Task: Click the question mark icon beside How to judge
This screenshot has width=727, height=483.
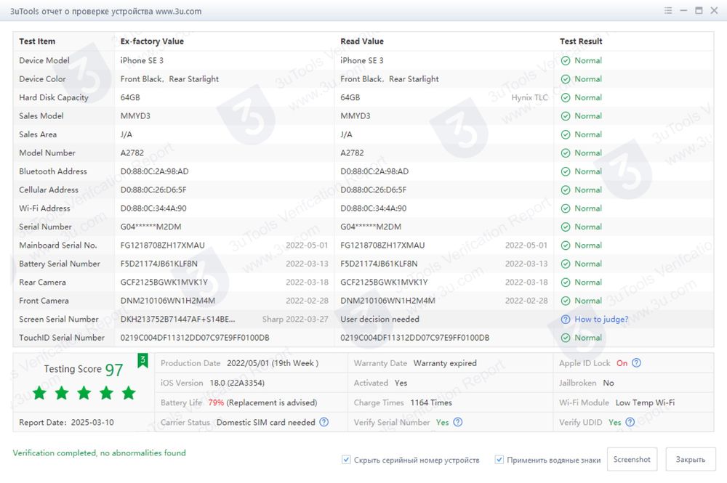Action: point(566,320)
